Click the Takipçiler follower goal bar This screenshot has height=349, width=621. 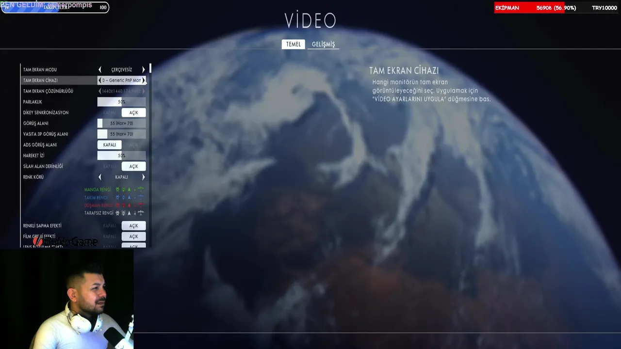(55, 7)
